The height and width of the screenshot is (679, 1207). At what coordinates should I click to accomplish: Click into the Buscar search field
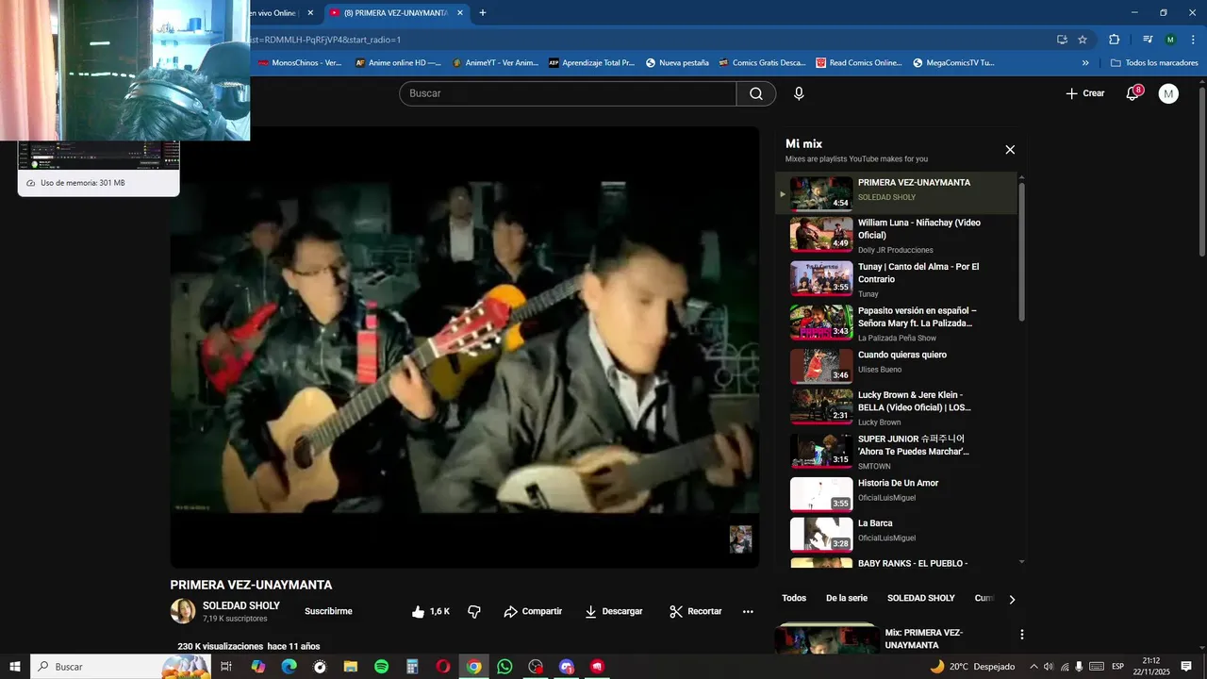(x=568, y=93)
